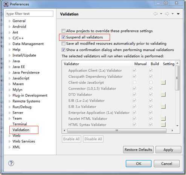Screen dimensions: 186x175
Task: Toggle Show a confirmation dialog checkbox
Action: (x=63, y=50)
